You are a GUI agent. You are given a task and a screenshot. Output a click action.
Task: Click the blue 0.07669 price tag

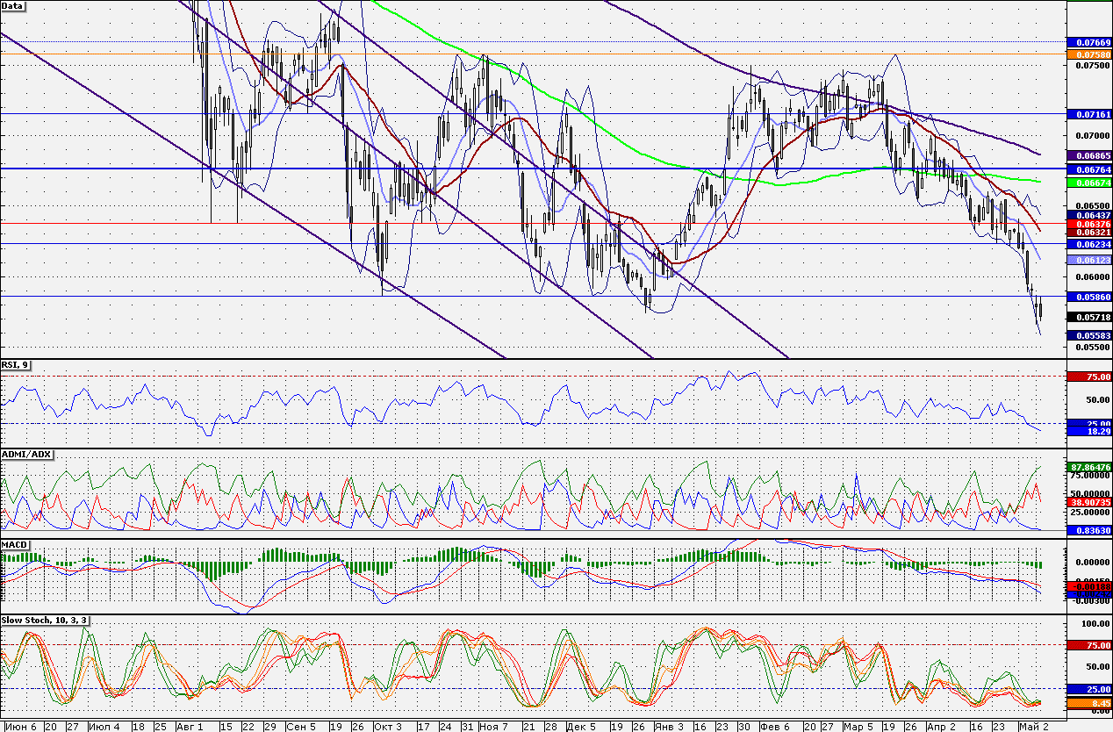pyautogui.click(x=1088, y=42)
